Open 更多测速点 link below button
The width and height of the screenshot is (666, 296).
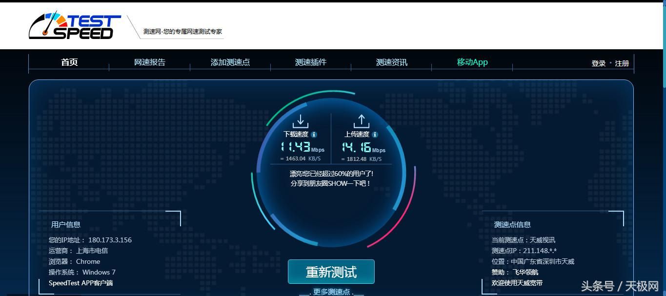[332, 292]
